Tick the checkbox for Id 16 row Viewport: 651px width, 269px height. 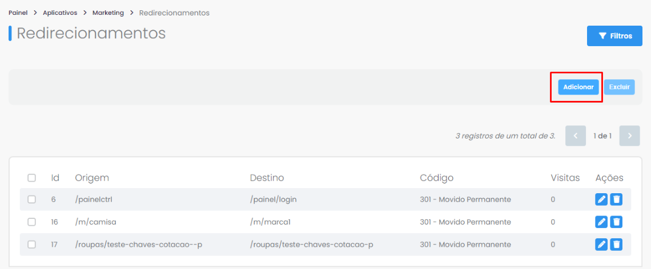(31, 222)
